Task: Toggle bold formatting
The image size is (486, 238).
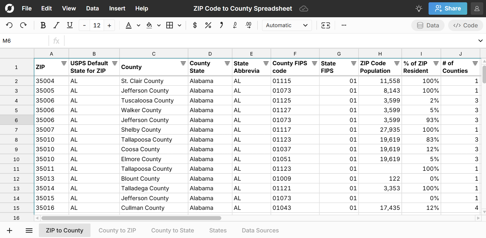Action: pyautogui.click(x=43, y=25)
